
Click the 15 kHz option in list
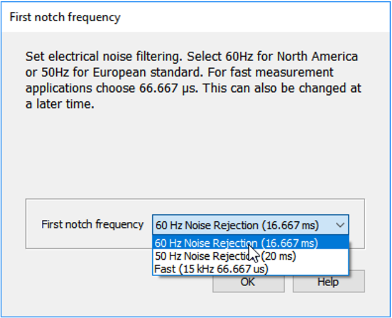click(250, 269)
